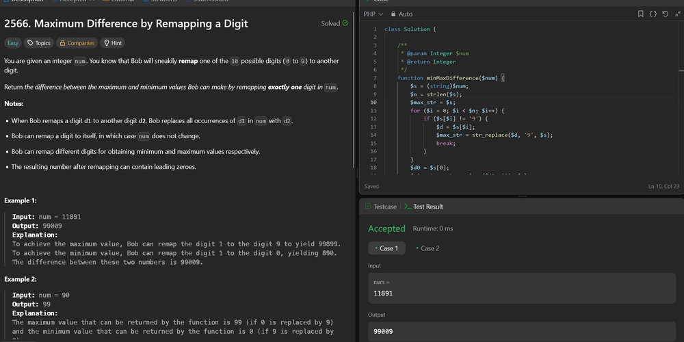Click the Saved status text
This screenshot has width=684, height=342.
coord(371,186)
